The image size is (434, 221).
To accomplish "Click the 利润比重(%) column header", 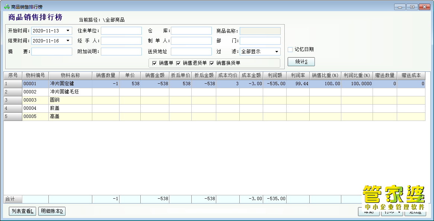I will [357, 76].
